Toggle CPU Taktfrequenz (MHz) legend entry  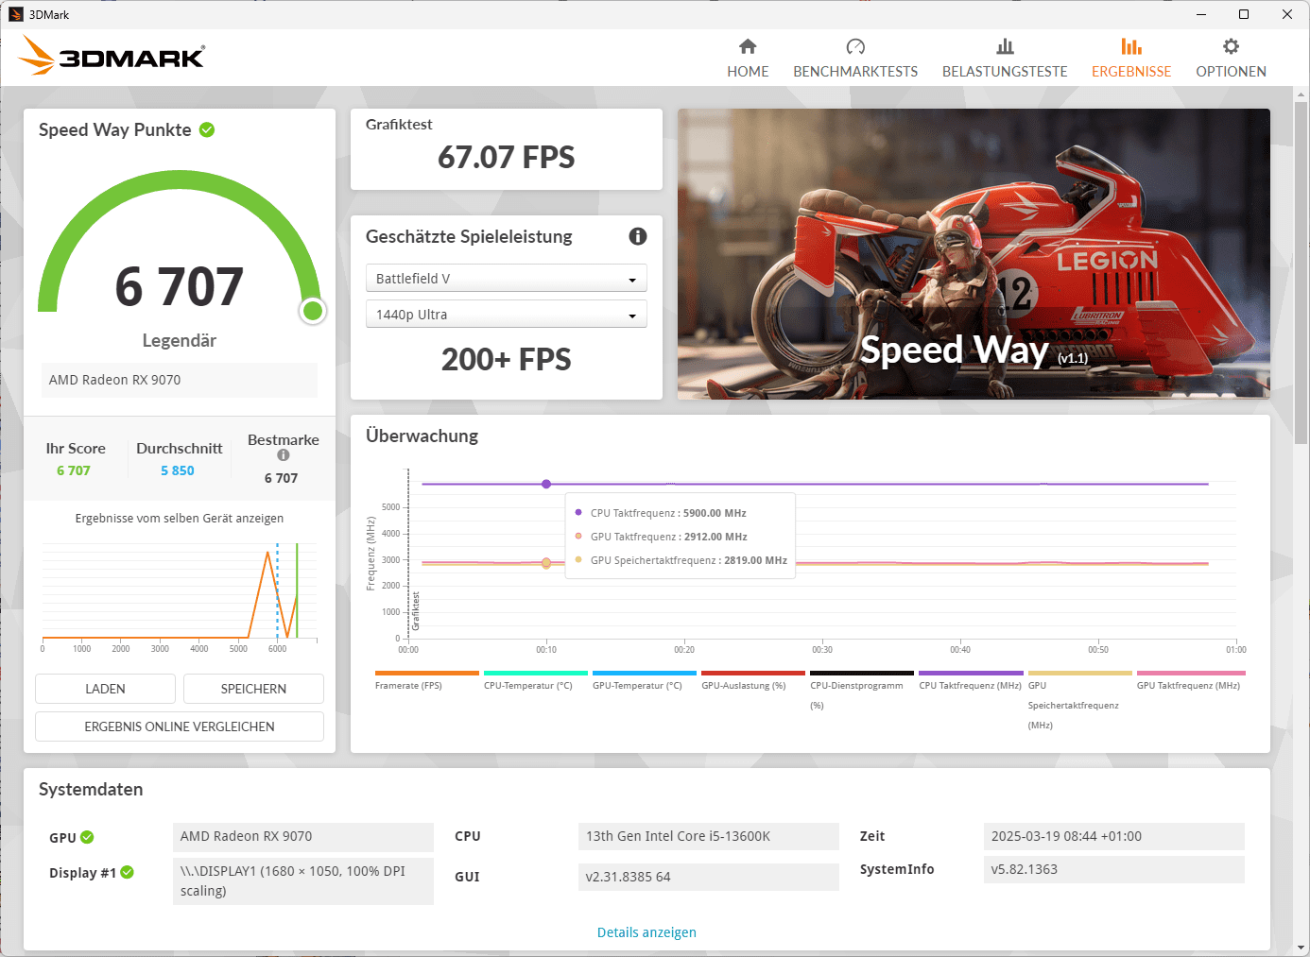pyautogui.click(x=971, y=680)
